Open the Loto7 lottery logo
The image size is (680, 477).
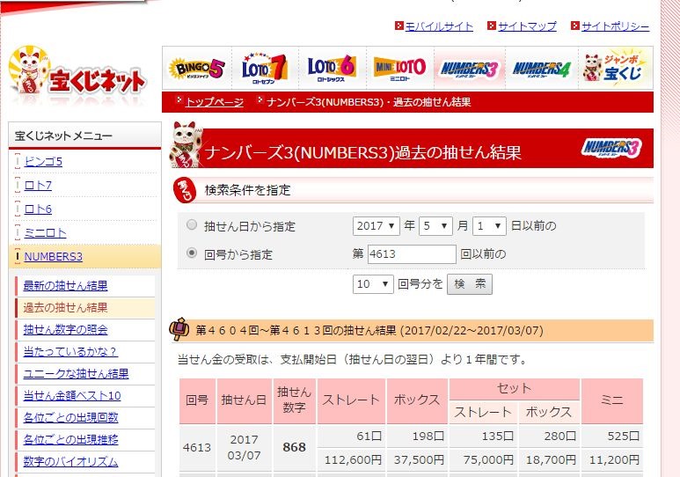coord(265,68)
